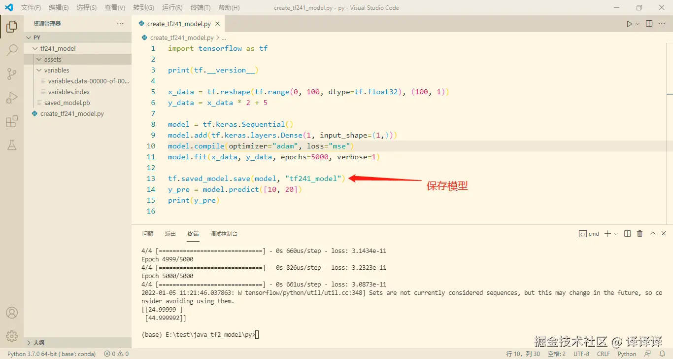Image resolution: width=673 pixels, height=359 pixels.
Task: Open the new terminal launch profile dropdown
Action: [x=616, y=234]
